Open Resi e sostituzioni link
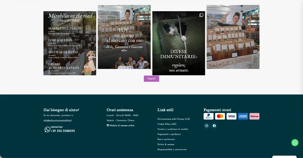The width and height of the screenshot is (303, 158). point(166,139)
